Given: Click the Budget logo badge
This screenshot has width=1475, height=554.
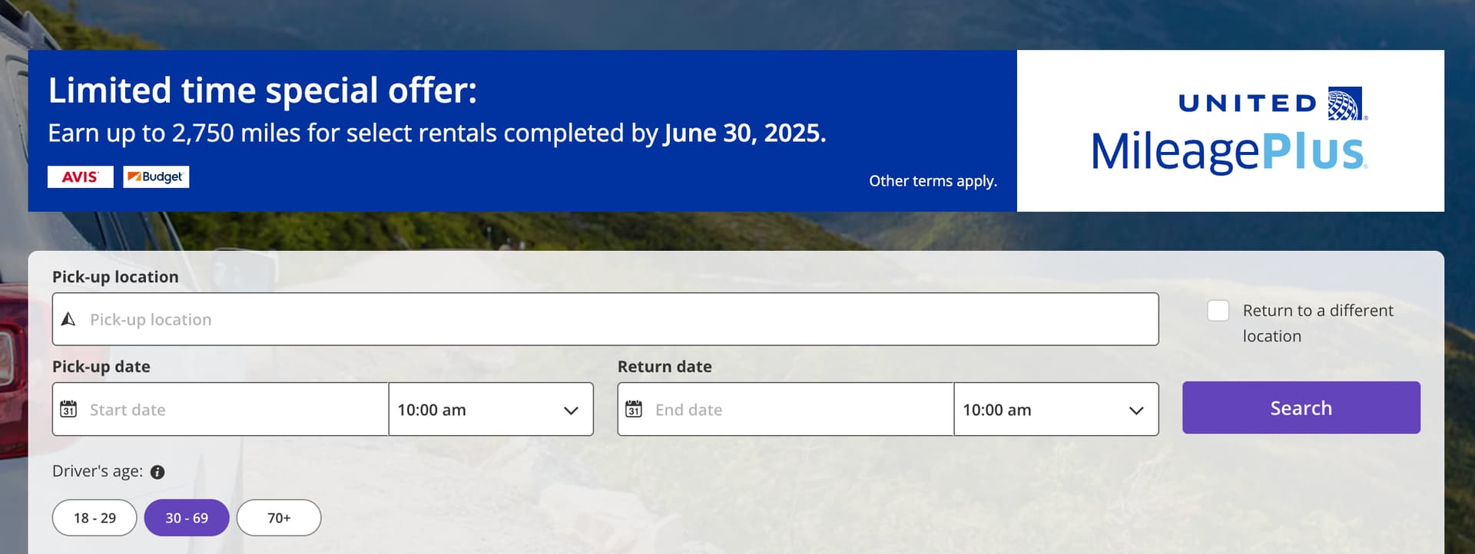Looking at the screenshot, I should pos(156,177).
